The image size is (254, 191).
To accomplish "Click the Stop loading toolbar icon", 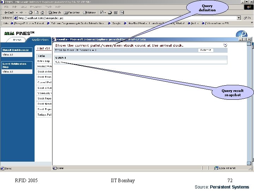I will click(30, 12).
